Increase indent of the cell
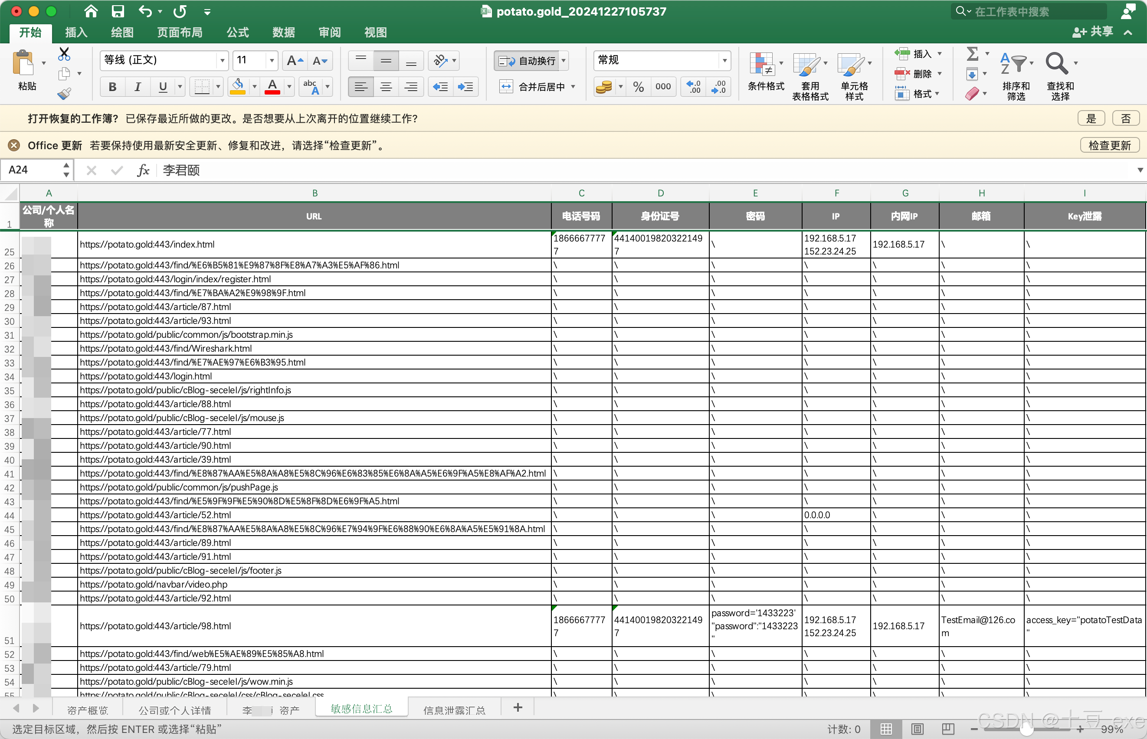Screen dimensions: 1147x739 click(x=465, y=87)
